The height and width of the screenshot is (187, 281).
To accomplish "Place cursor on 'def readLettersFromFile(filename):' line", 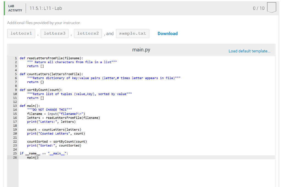I will coord(51,58).
